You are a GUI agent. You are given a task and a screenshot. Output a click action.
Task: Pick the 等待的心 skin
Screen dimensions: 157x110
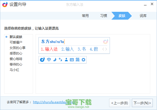point(16,64)
